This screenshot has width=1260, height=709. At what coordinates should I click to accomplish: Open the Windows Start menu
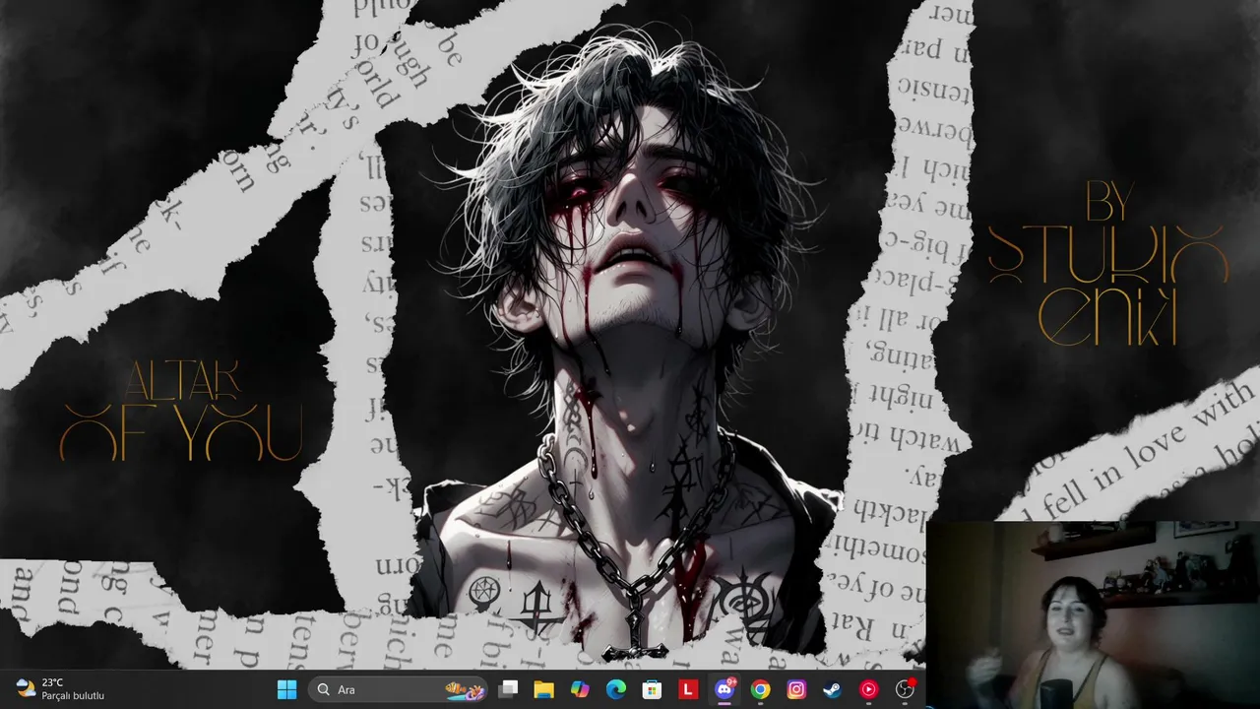pos(286,689)
